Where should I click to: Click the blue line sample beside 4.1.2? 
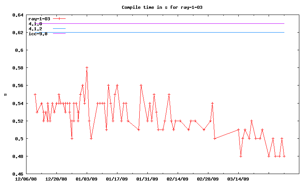pyautogui.click(x=59, y=29)
